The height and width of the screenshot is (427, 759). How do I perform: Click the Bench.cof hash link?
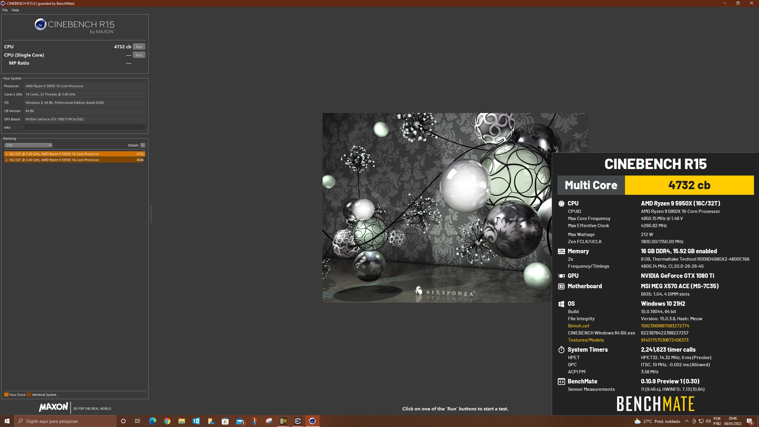pos(665,326)
